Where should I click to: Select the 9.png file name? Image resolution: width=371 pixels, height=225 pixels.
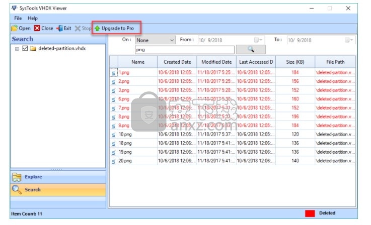point(124,126)
